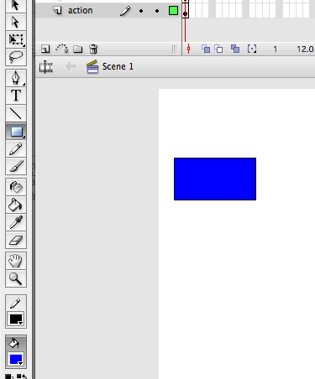
Task: Click the Scene 1 breadcrumb
Action: click(x=118, y=66)
